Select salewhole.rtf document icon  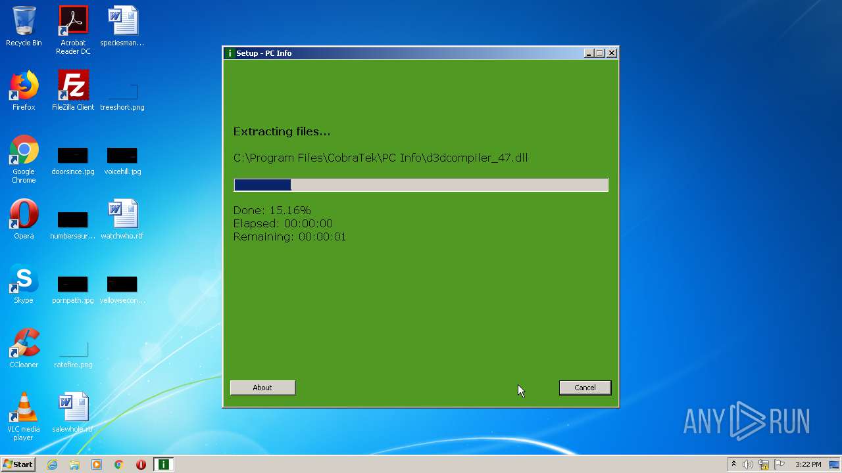[73, 413]
